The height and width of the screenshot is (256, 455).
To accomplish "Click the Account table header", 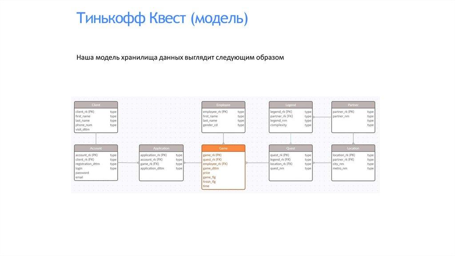I will tap(96, 148).
